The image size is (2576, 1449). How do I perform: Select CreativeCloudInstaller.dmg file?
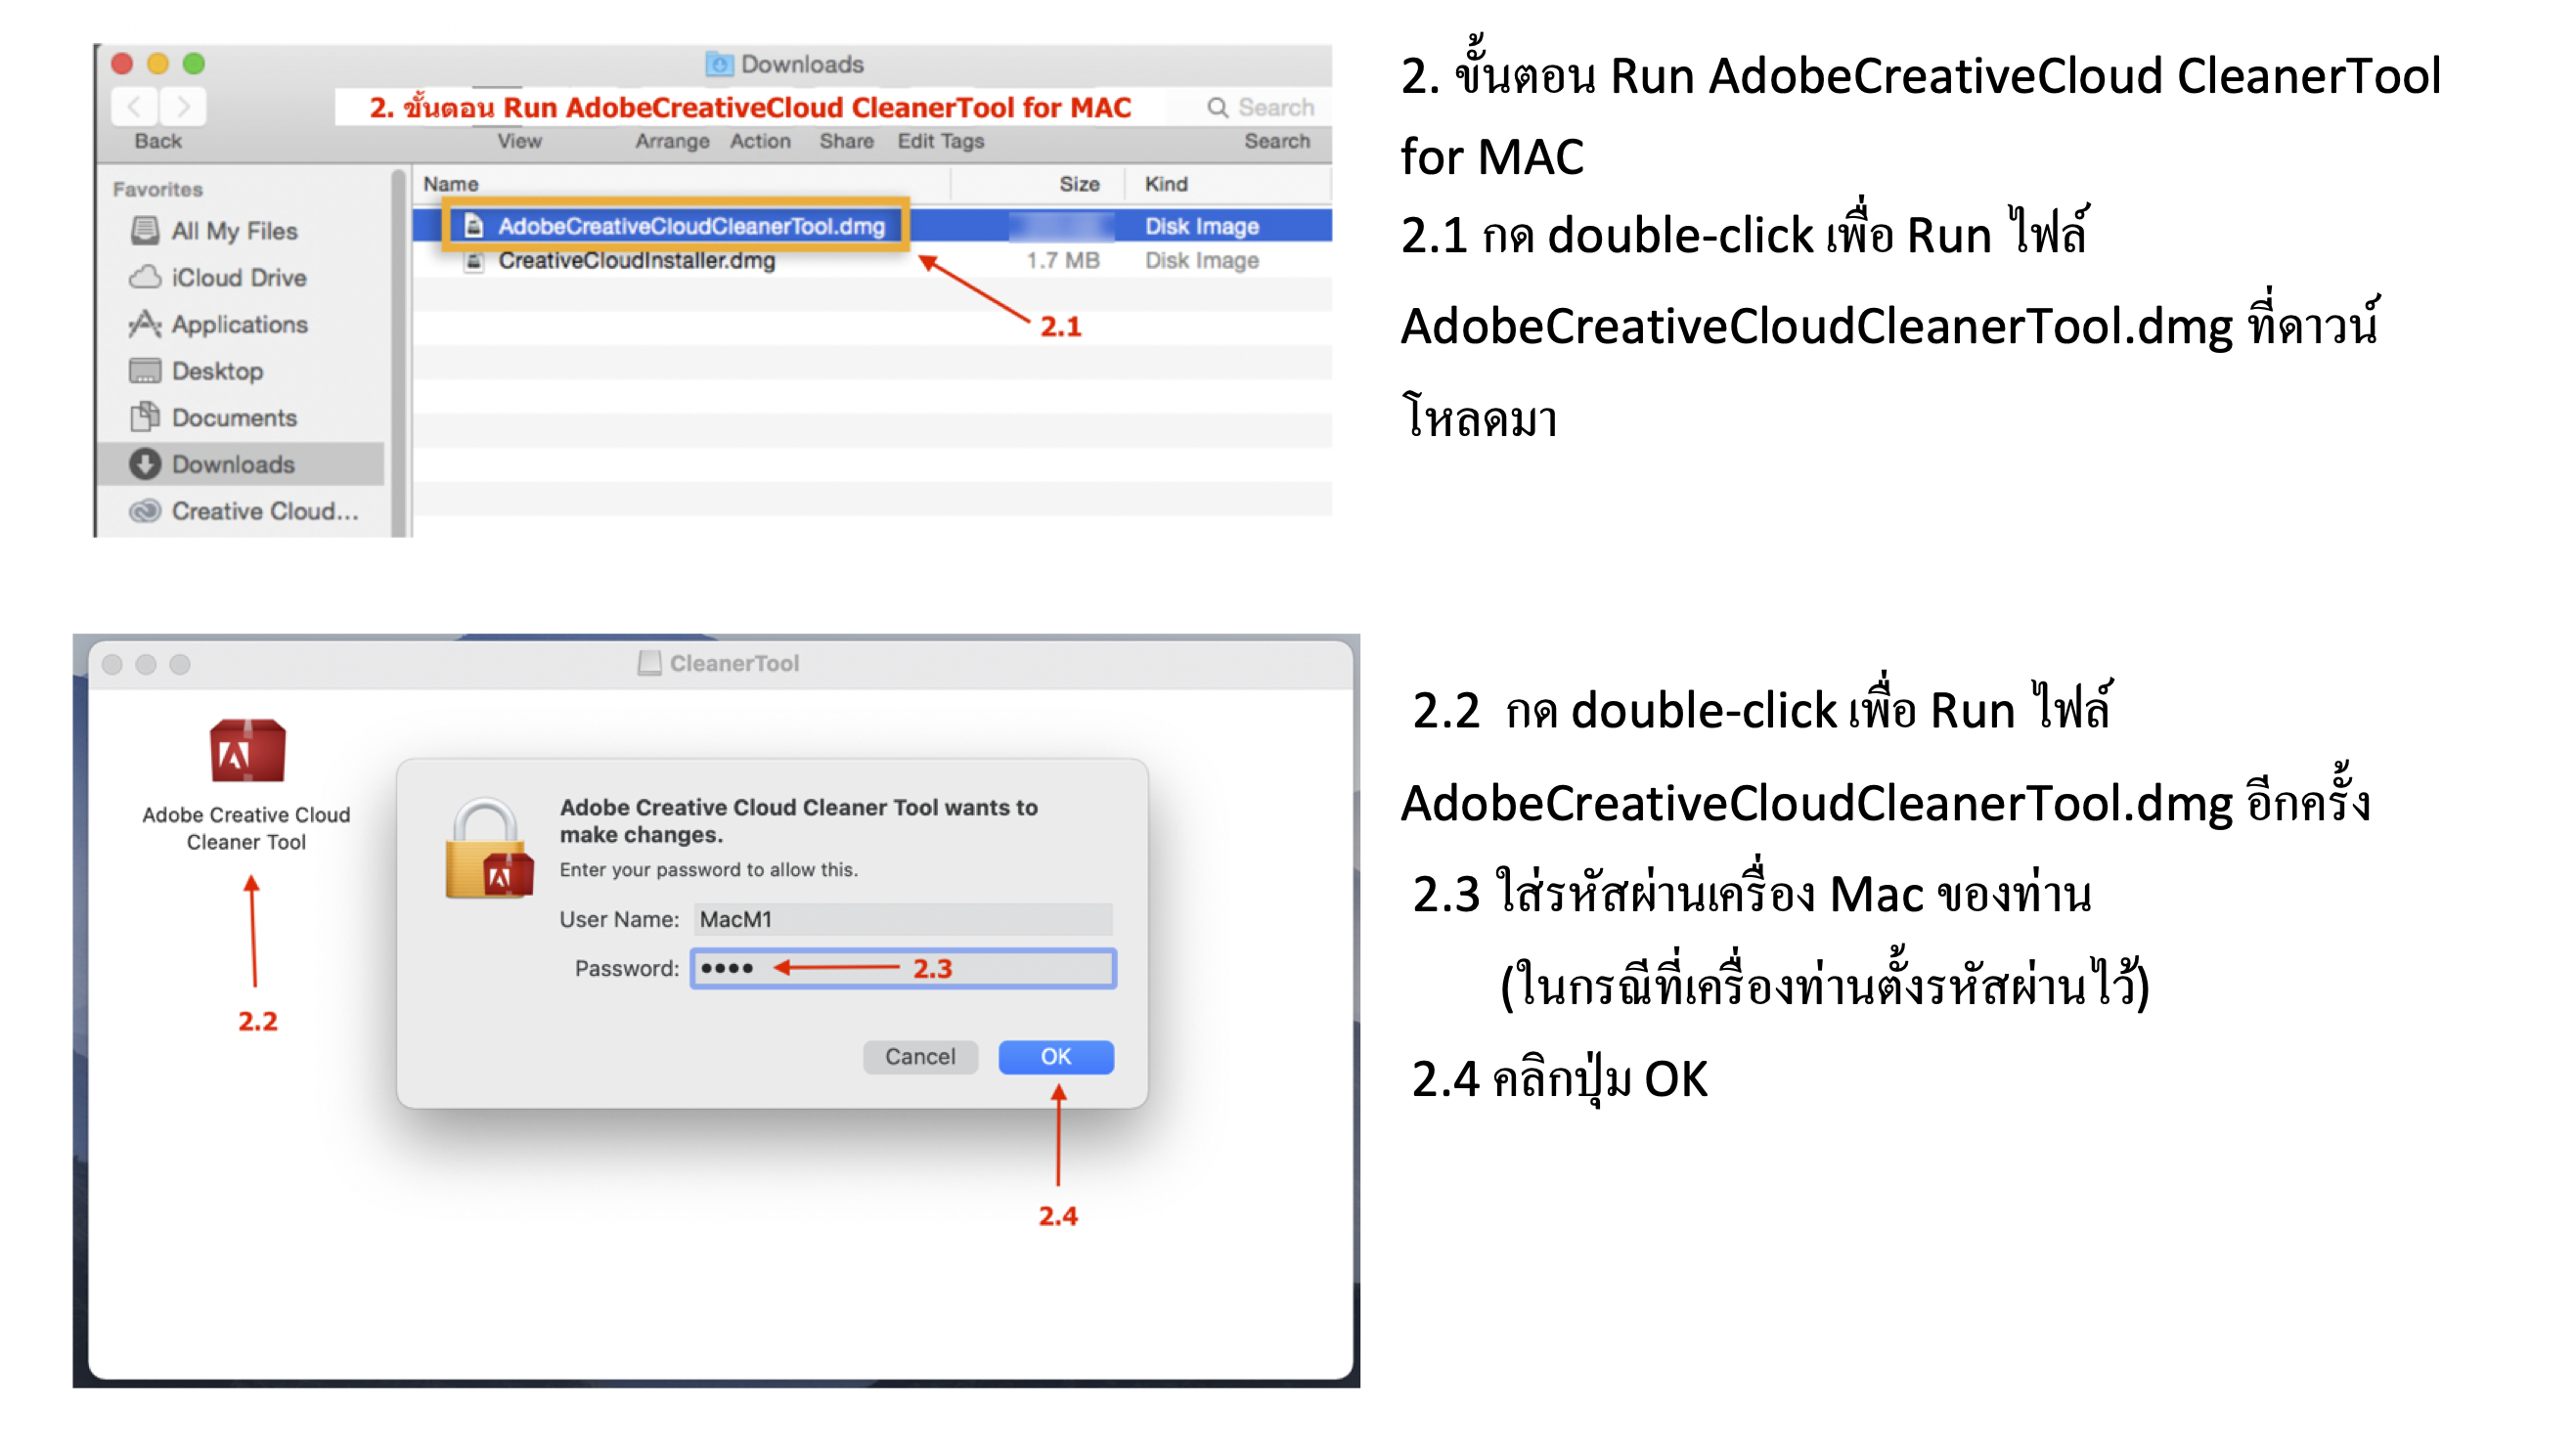click(636, 261)
